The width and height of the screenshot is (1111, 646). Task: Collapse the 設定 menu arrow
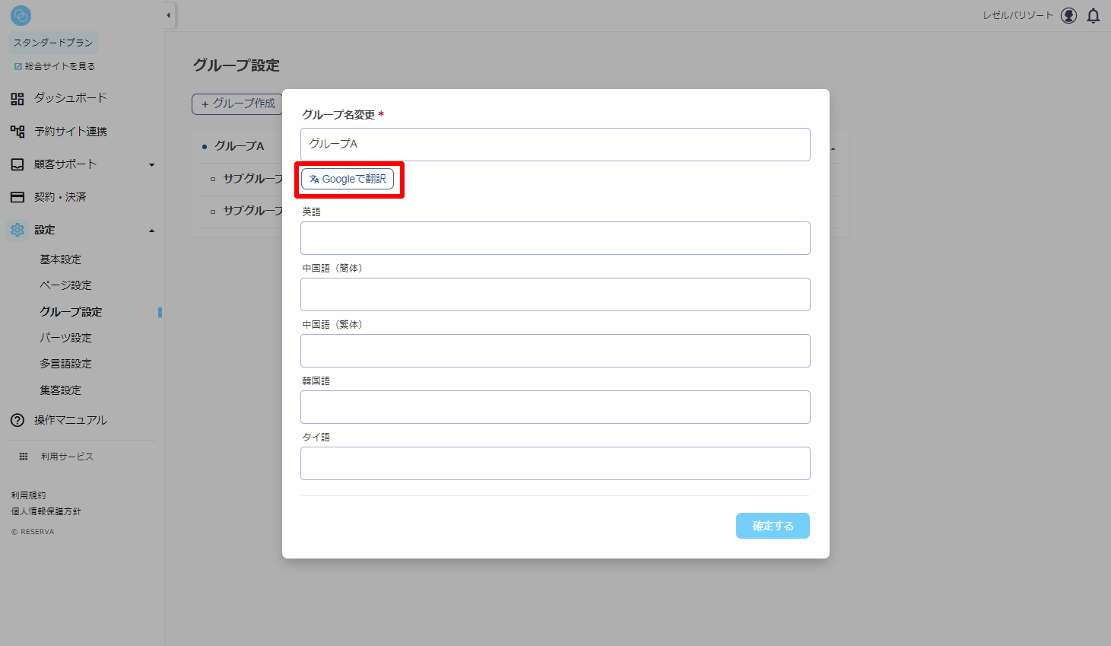[x=151, y=231]
